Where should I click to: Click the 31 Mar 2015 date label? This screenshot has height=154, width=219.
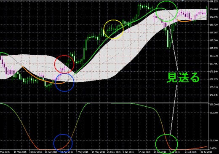[x=36, y=152]
